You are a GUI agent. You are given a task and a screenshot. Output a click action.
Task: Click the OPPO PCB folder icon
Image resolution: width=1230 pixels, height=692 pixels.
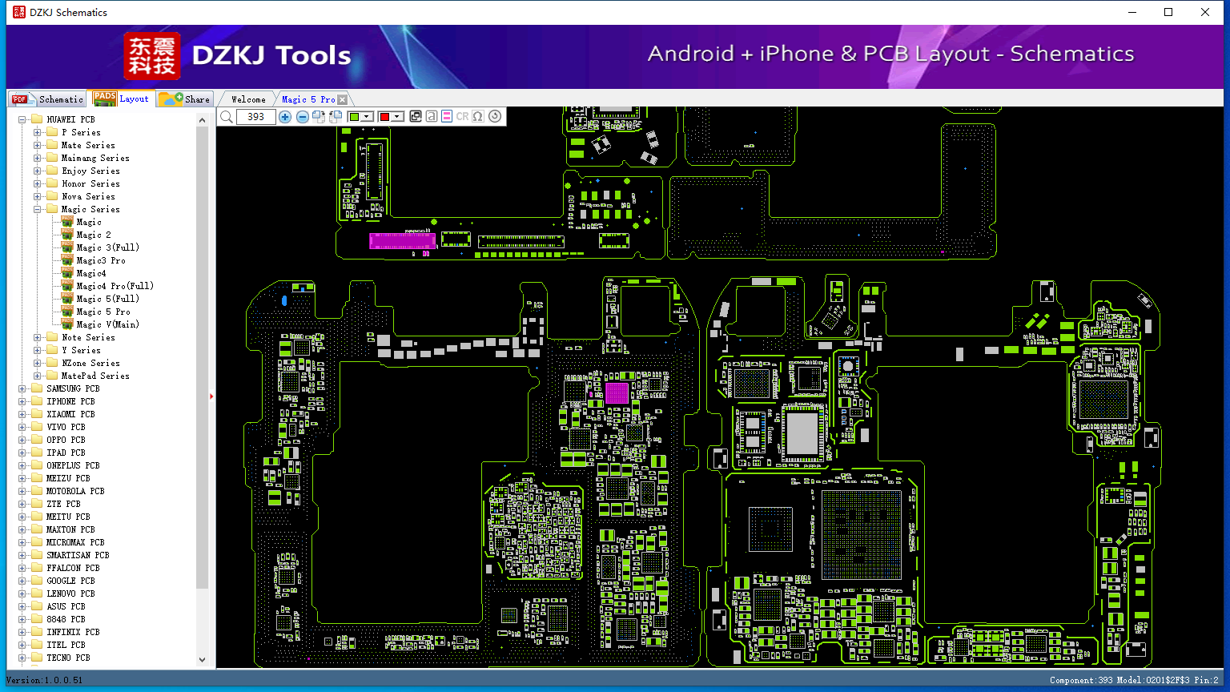tap(37, 440)
